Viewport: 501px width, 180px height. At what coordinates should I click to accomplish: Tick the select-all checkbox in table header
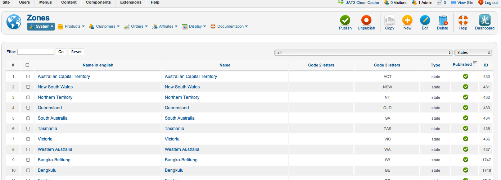click(27, 65)
